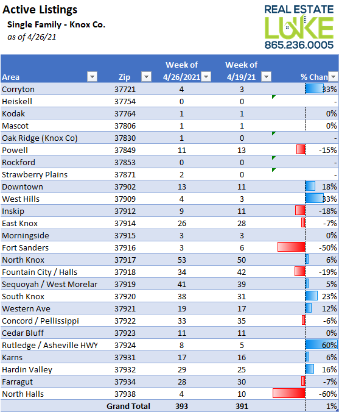Click zip code 37902
339x412 pixels.
click(125, 187)
